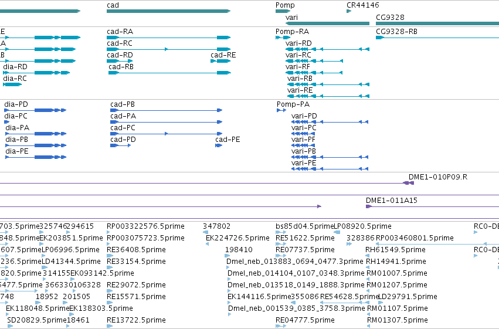
Task: Select the CG9328 gene label
Action: 390,17
